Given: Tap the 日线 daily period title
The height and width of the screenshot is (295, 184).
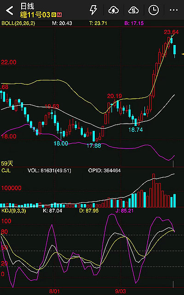Looking at the screenshot, I should pyautogui.click(x=27, y=6).
